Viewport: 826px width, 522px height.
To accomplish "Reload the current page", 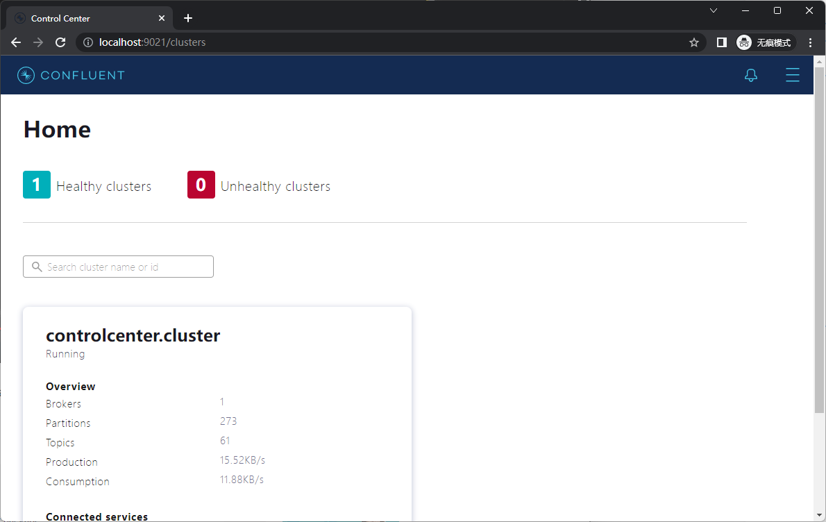I will tap(60, 42).
